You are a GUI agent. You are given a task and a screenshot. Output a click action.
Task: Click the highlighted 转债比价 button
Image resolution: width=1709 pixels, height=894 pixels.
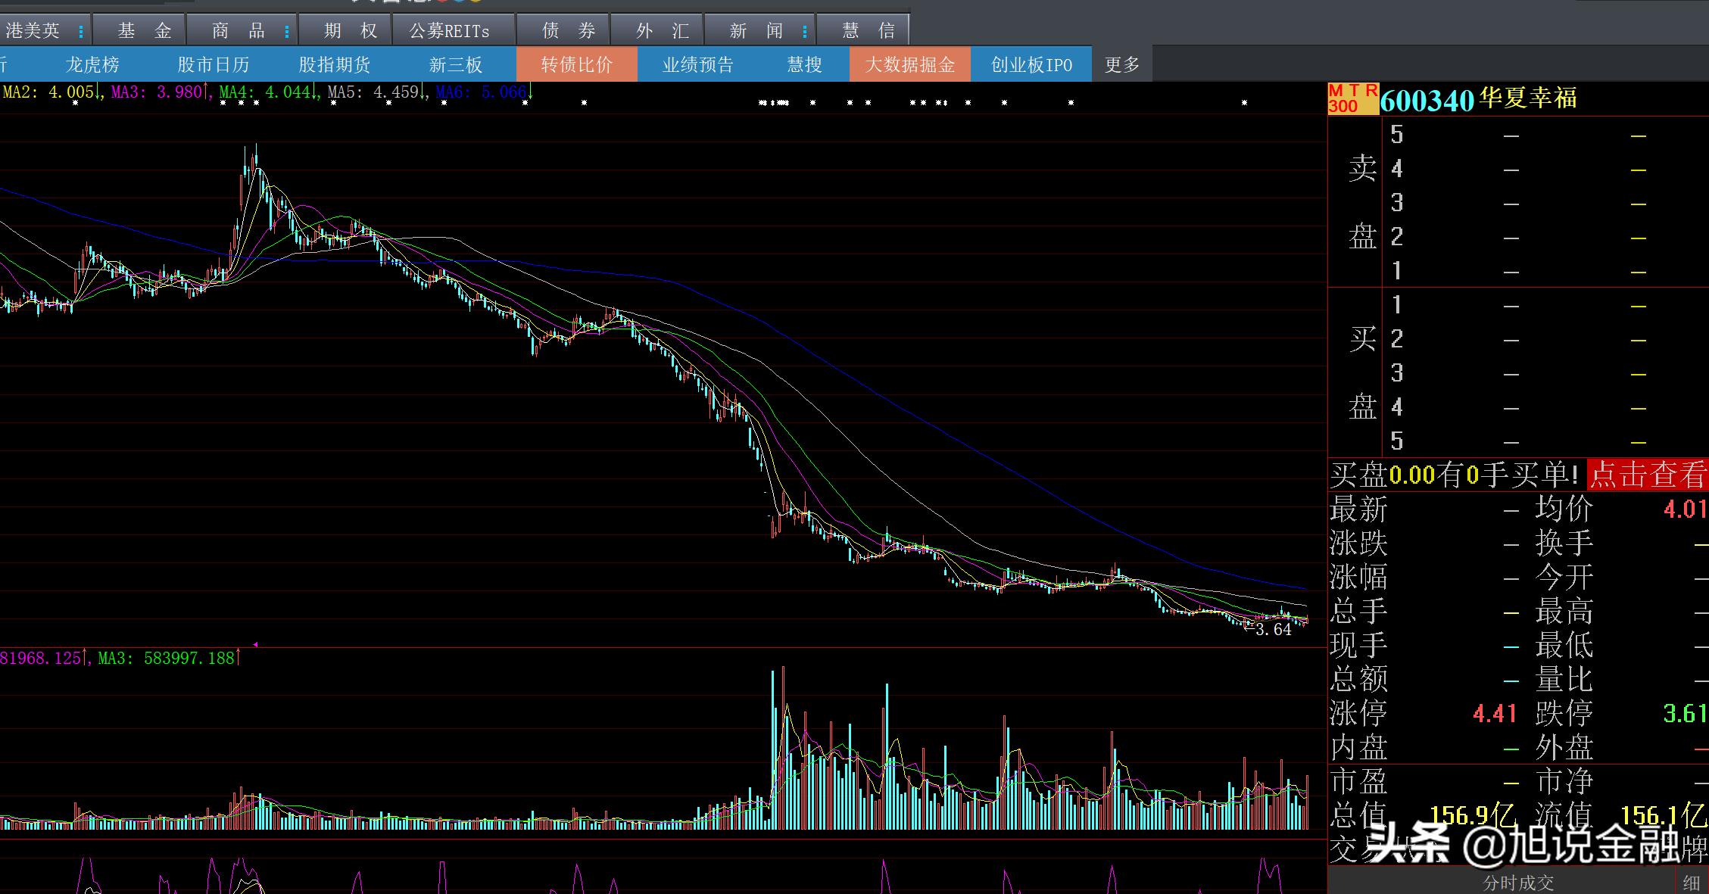point(576,65)
